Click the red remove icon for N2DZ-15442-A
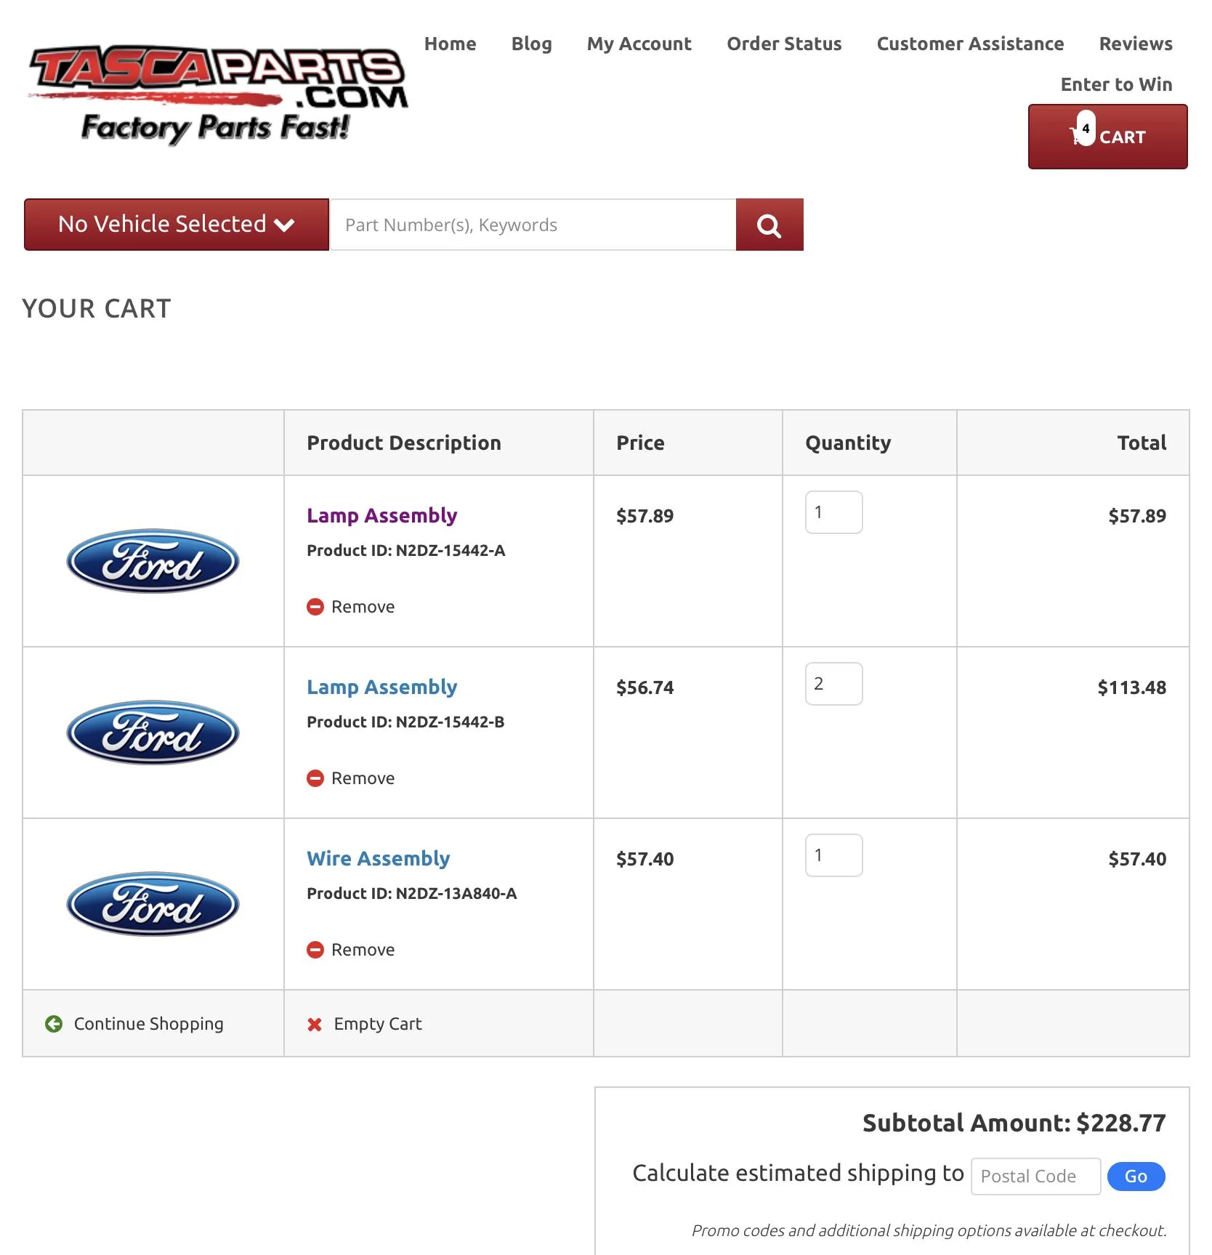Viewport: 1212px width, 1255px height. pyautogui.click(x=315, y=607)
